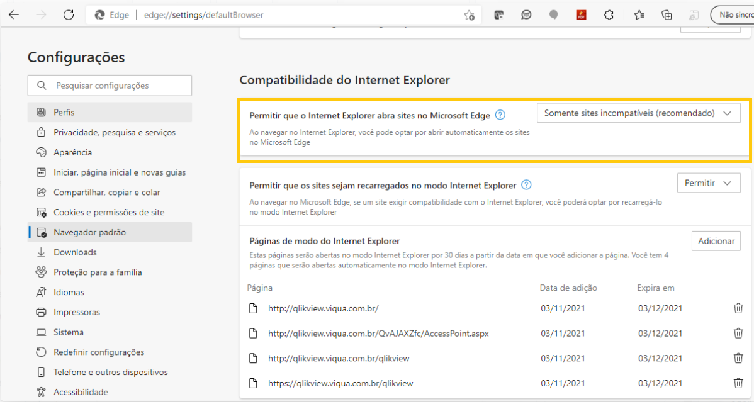
Task: Open the 'Somente sites incompatíveis (recomendado)' dropdown
Action: coord(638,113)
